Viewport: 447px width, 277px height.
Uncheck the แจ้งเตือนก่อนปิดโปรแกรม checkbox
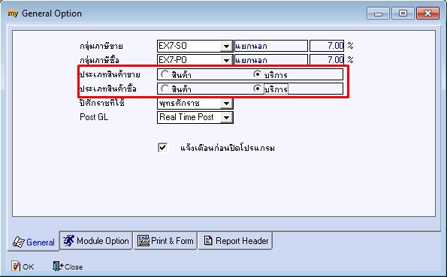point(163,148)
